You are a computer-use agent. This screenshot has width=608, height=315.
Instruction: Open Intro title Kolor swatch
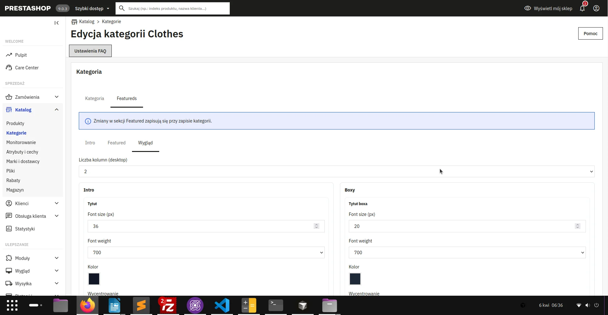(x=94, y=279)
